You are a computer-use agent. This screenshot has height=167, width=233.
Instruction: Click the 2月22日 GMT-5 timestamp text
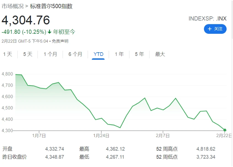pyautogui.click(x=25, y=41)
